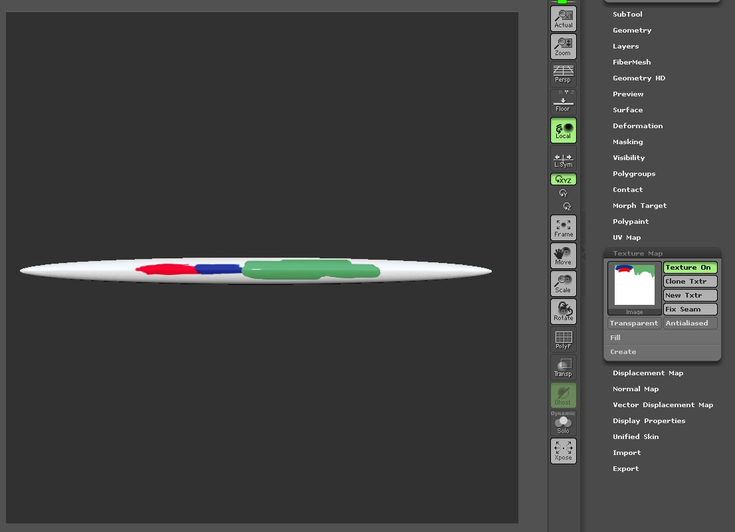Expand the Preview section
The width and height of the screenshot is (735, 532).
[x=628, y=94]
